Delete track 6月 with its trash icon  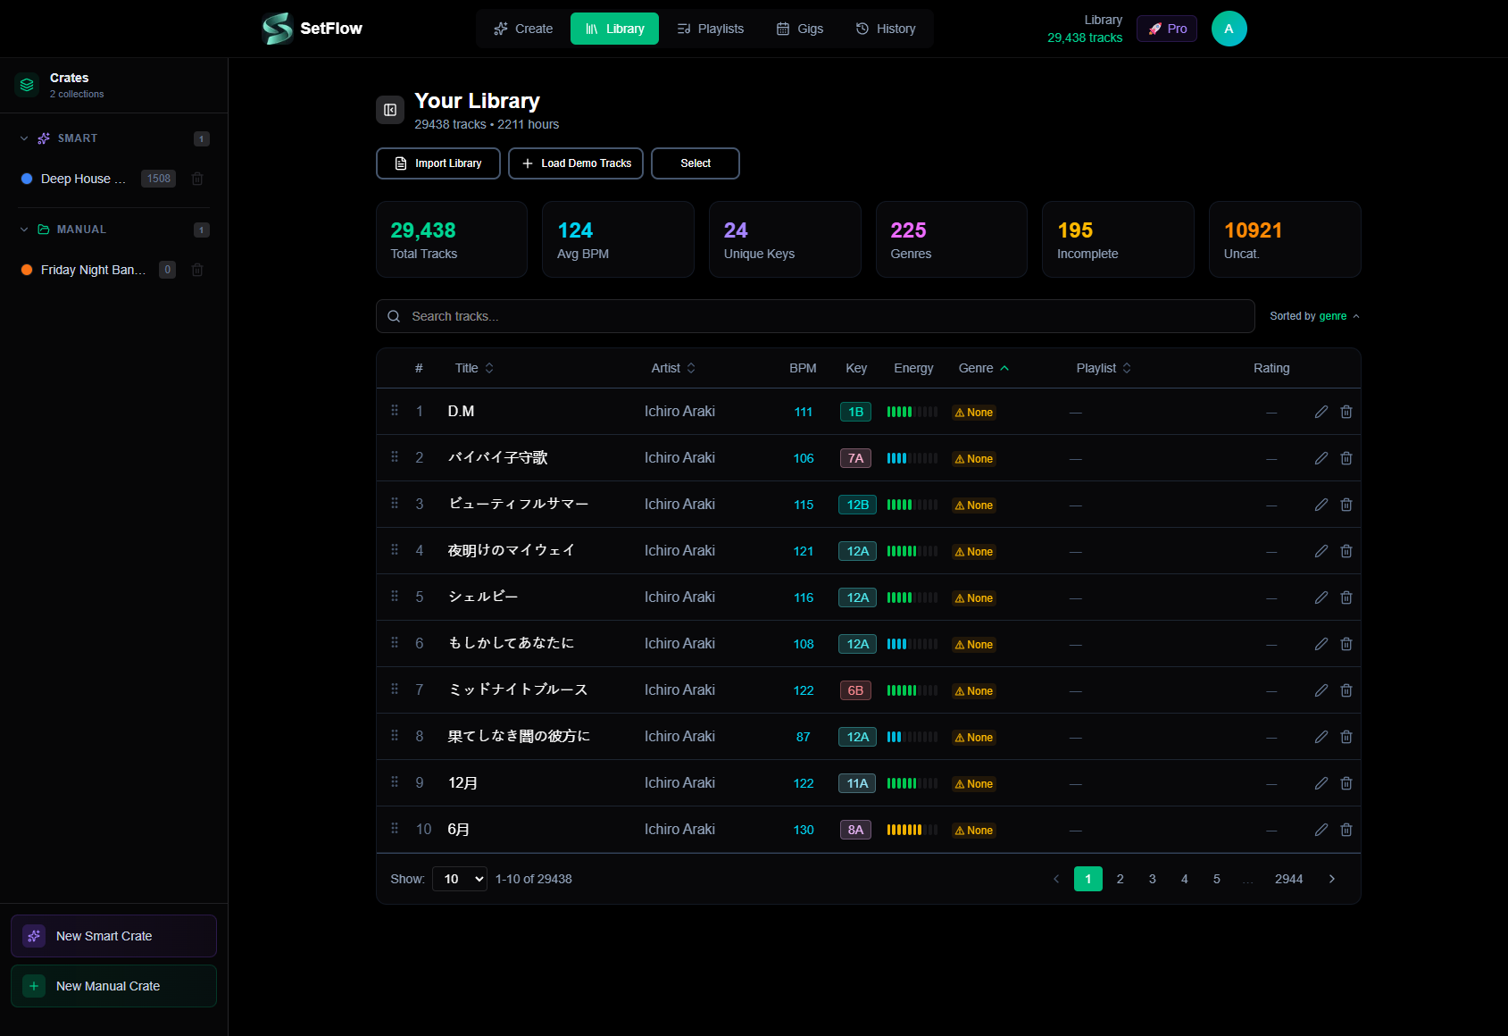[1346, 829]
